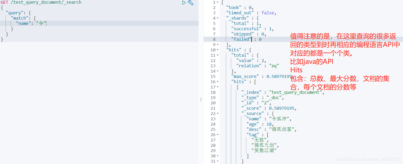Click the "timed_out" : false line

click(251, 13)
